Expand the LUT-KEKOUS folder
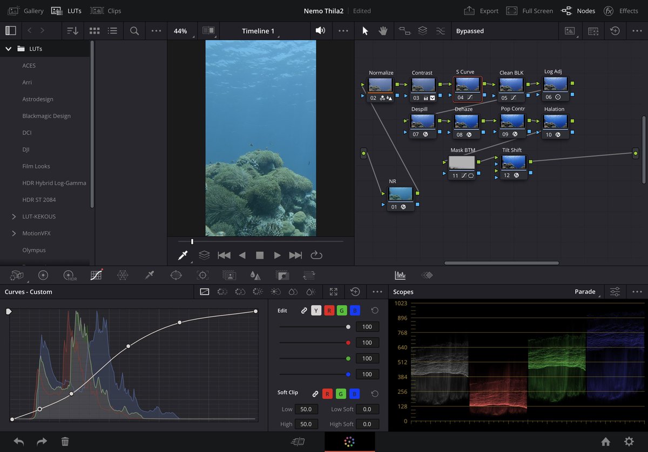Screen dimensions: 648x452 [14, 217]
